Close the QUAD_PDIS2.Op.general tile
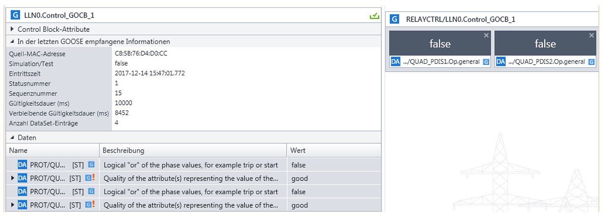Screen dimensions: 606x219 (591, 35)
